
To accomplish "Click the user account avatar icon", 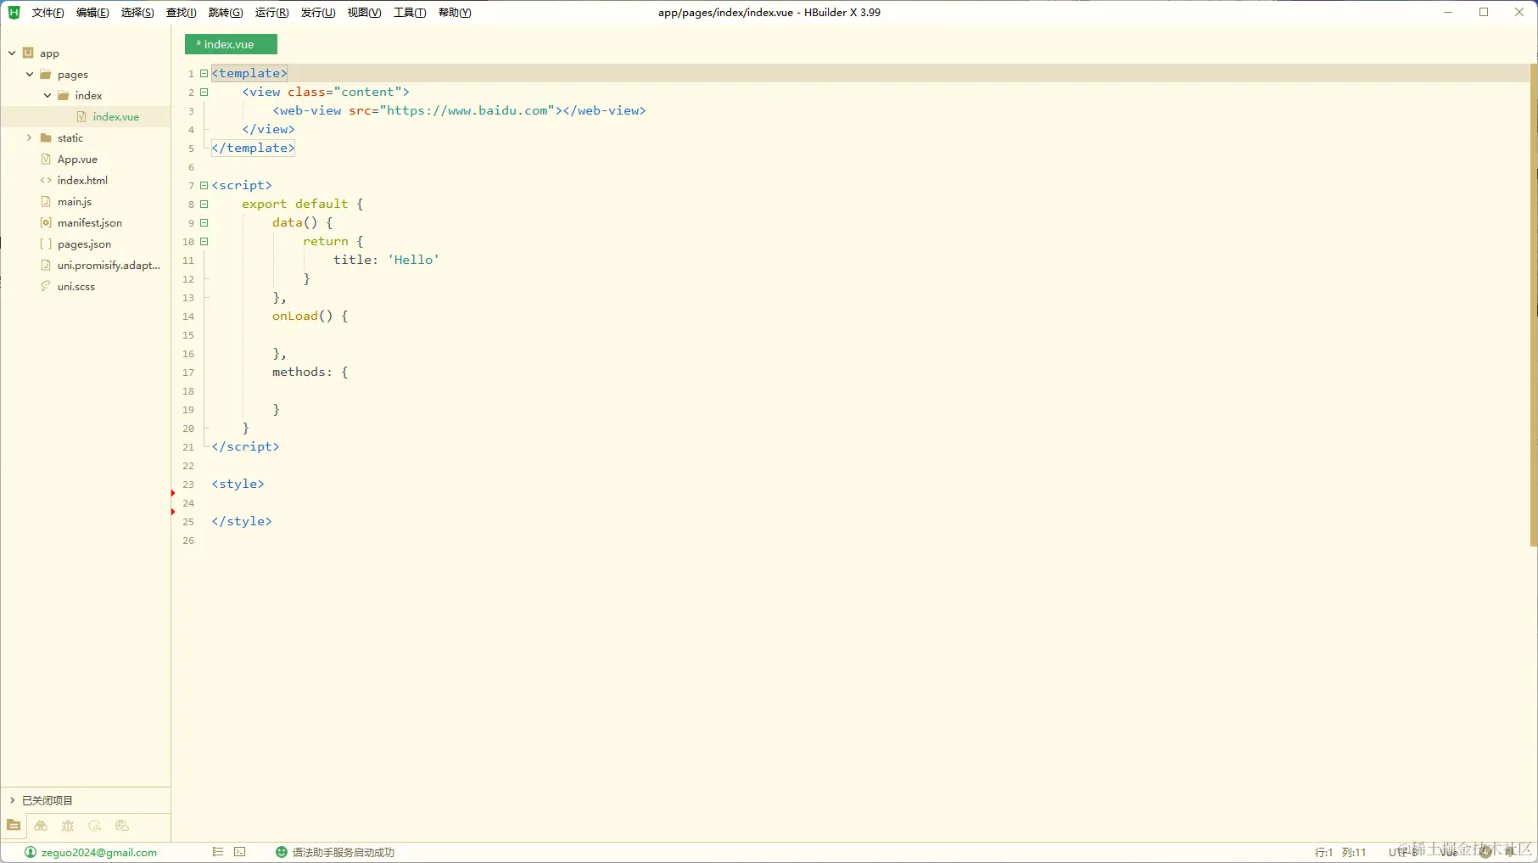I will pyautogui.click(x=31, y=852).
